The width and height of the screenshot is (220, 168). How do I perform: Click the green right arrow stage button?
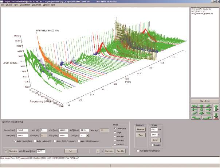click(208, 110)
